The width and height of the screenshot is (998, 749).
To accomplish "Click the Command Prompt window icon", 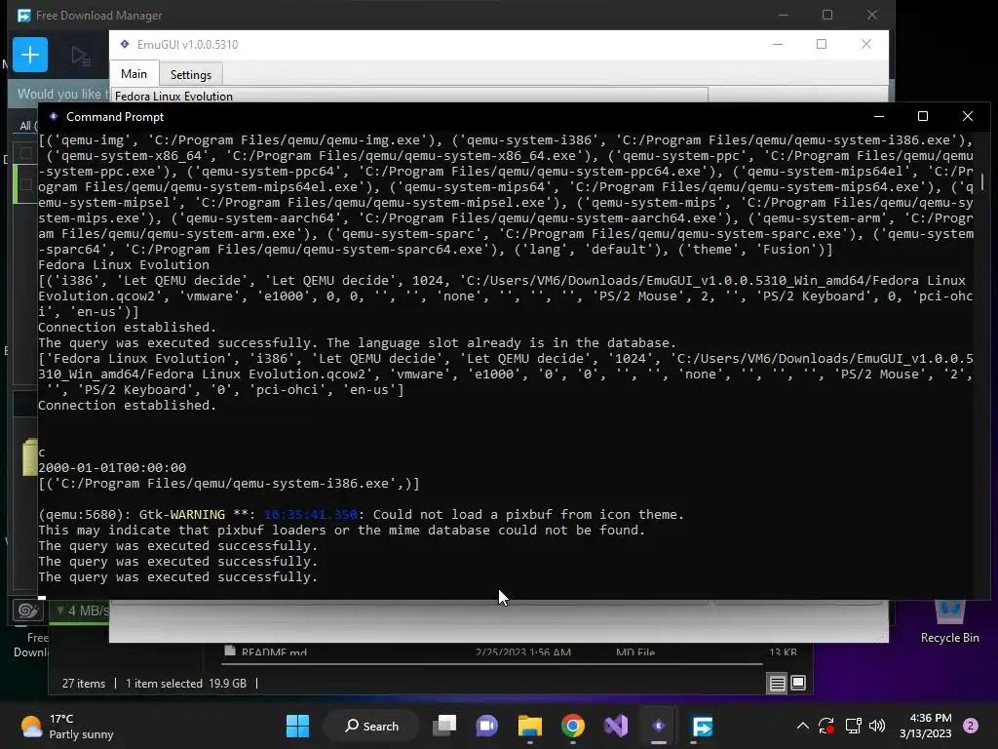I will coord(54,117).
